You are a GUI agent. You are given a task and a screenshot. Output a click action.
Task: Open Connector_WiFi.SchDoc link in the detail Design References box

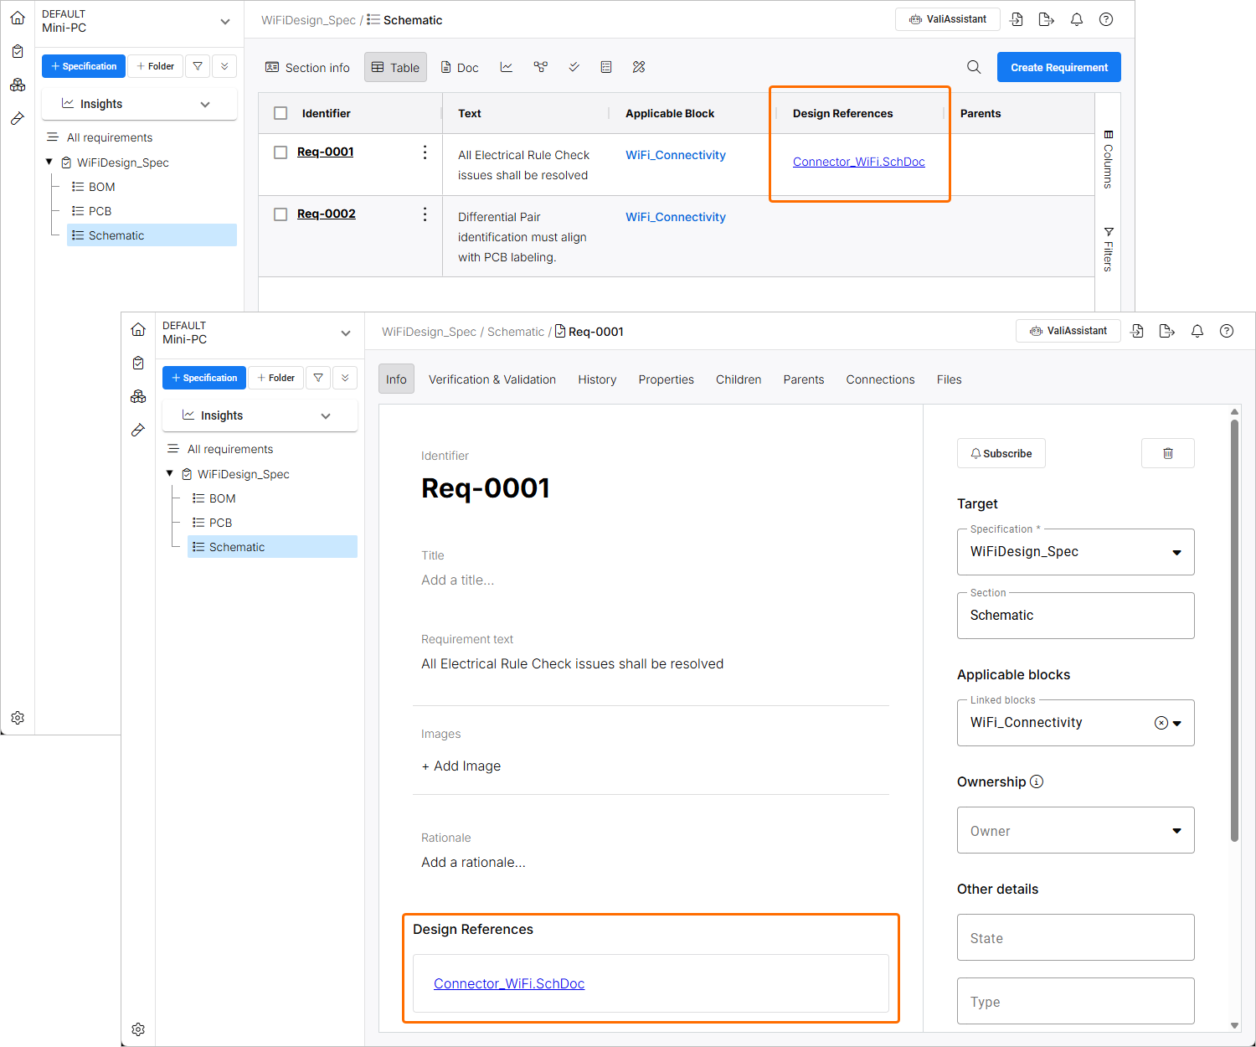tap(509, 983)
